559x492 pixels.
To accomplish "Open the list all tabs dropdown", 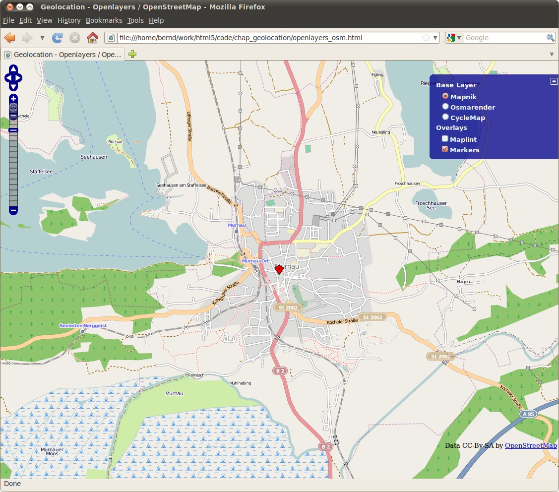I will pos(552,55).
